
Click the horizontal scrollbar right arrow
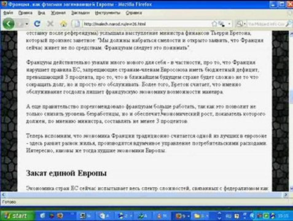[286, 195]
